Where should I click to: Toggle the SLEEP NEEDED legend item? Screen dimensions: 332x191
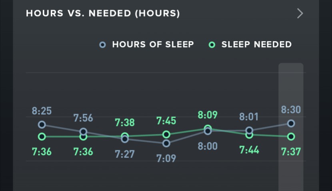coord(256,44)
